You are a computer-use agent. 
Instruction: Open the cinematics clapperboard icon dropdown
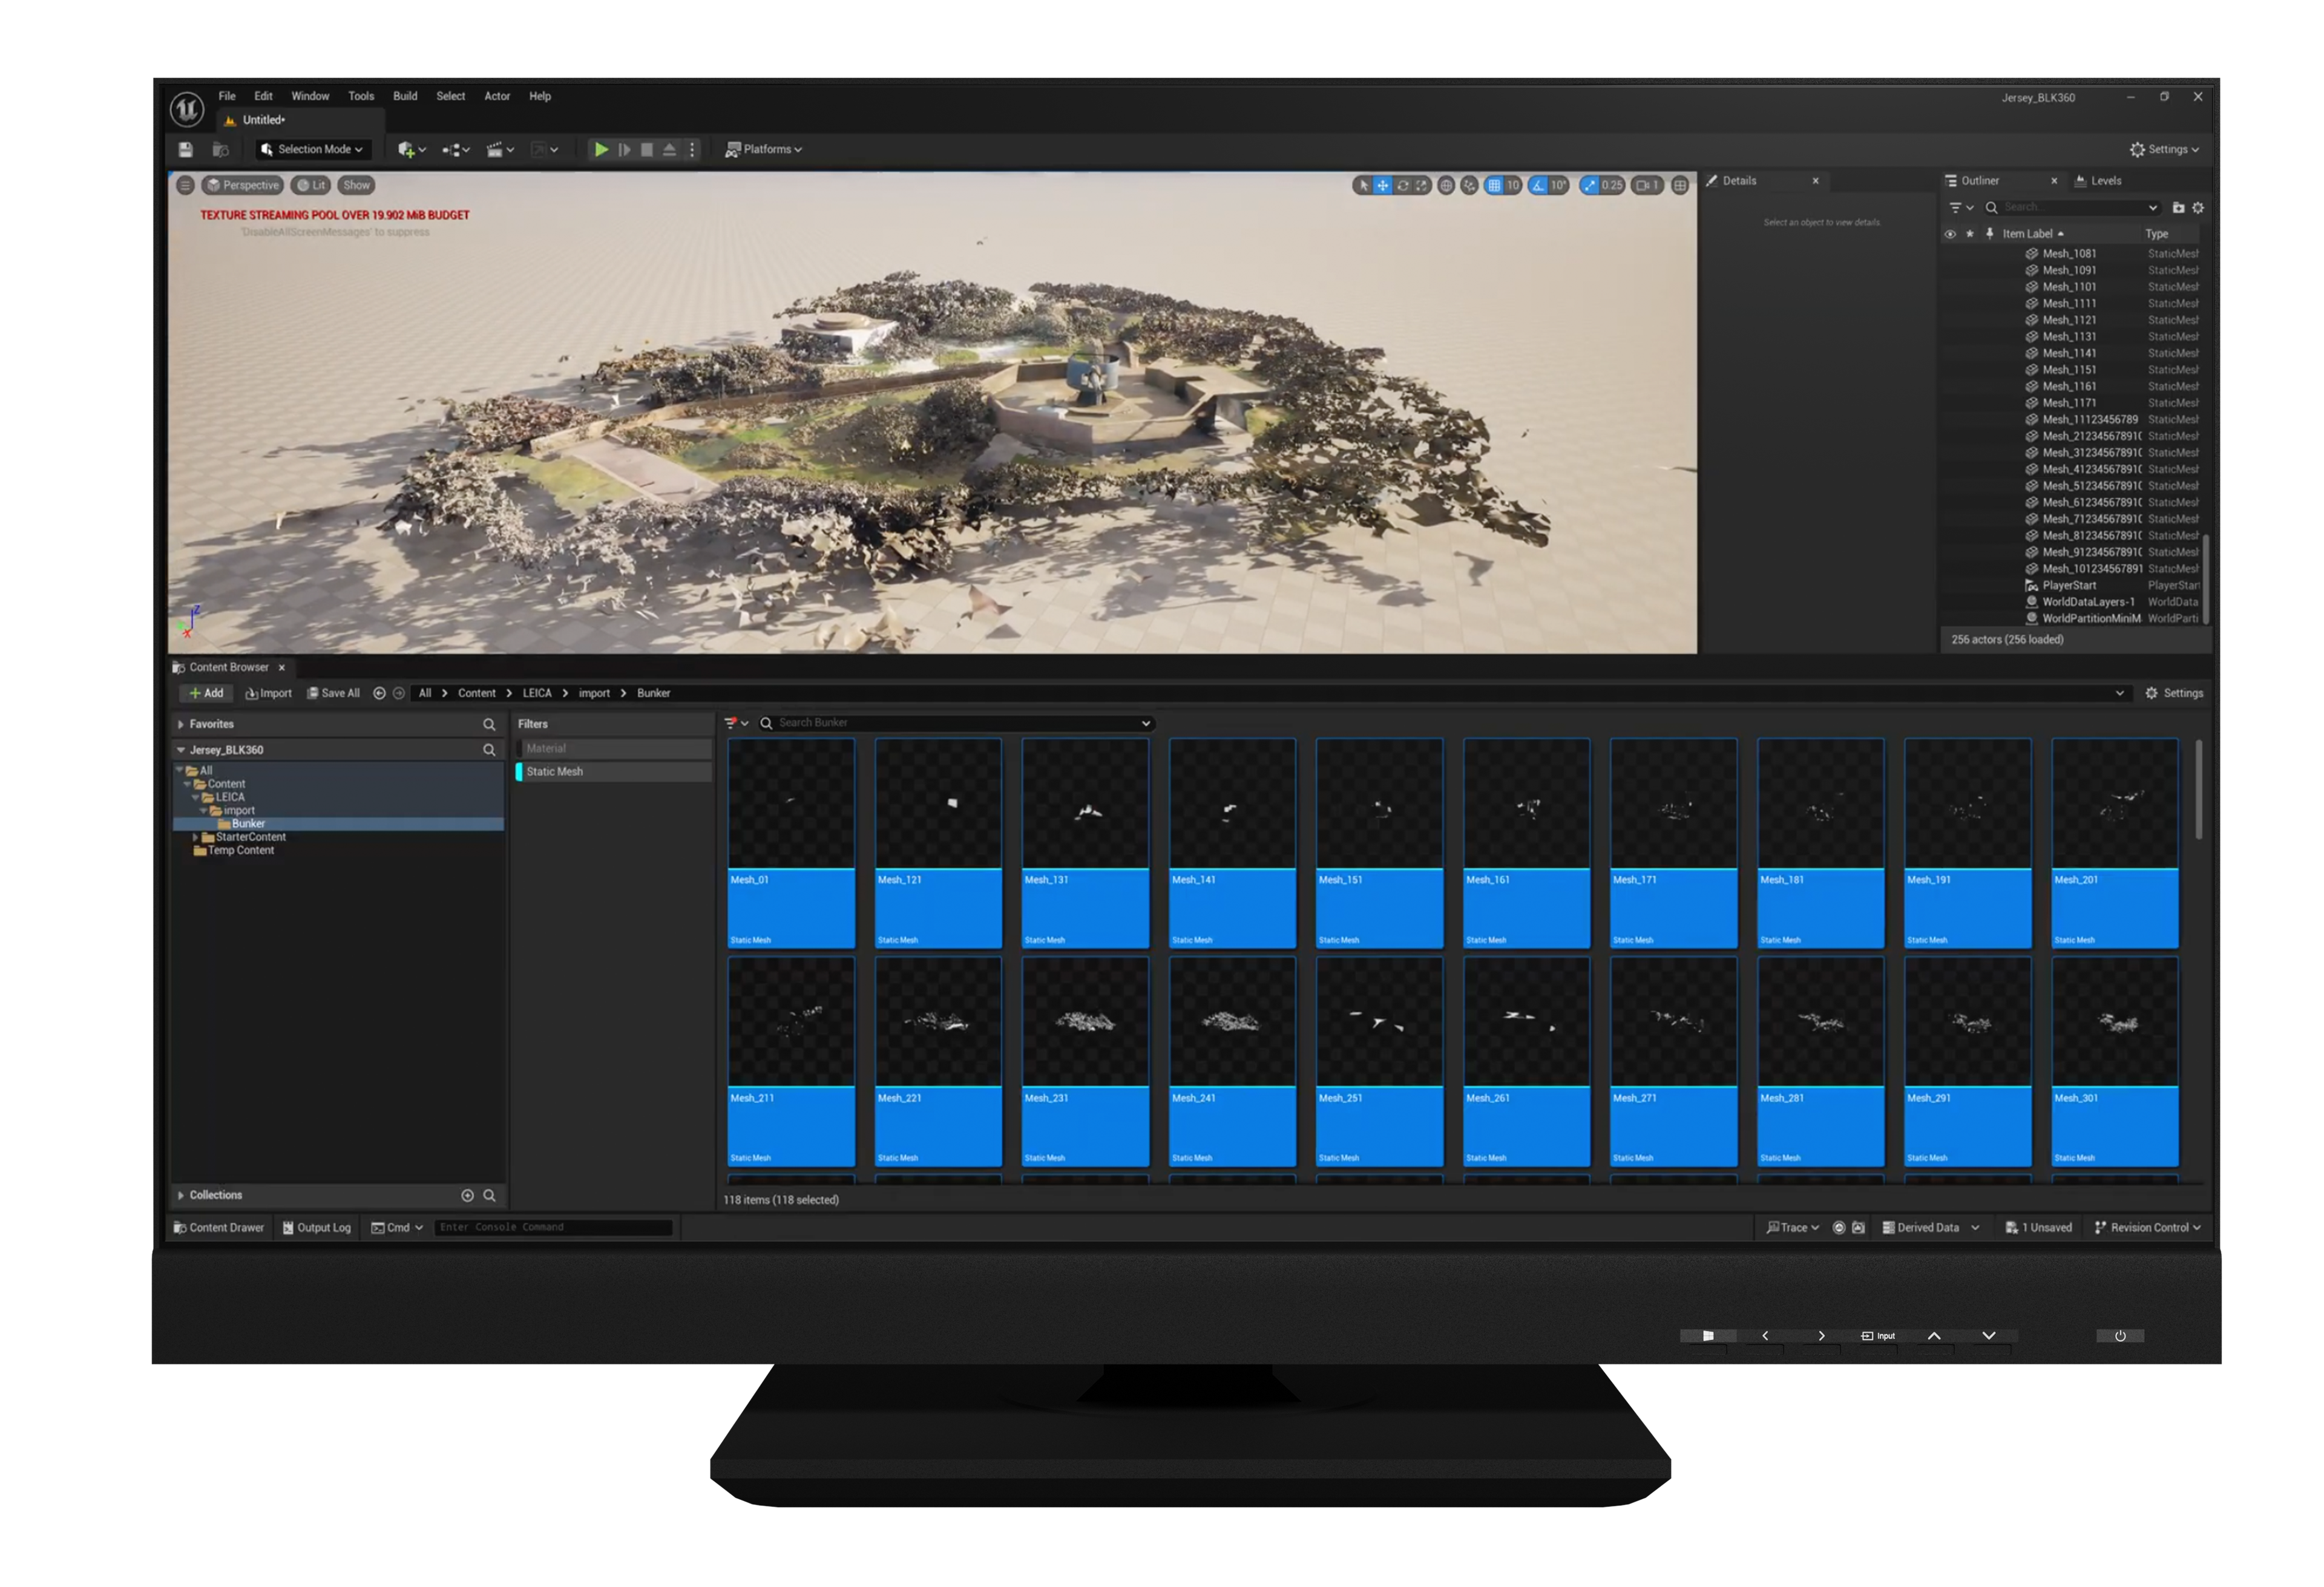pos(500,149)
